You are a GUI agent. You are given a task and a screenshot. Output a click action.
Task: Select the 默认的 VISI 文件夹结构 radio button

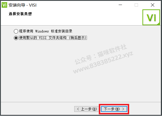(x=16, y=38)
